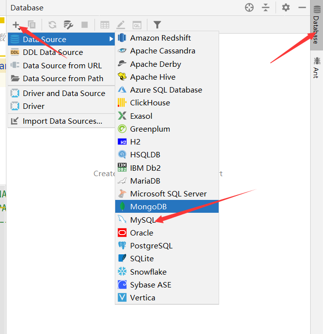Expand the Data Source submenu item
This screenshot has height=334, width=323.
click(x=61, y=39)
